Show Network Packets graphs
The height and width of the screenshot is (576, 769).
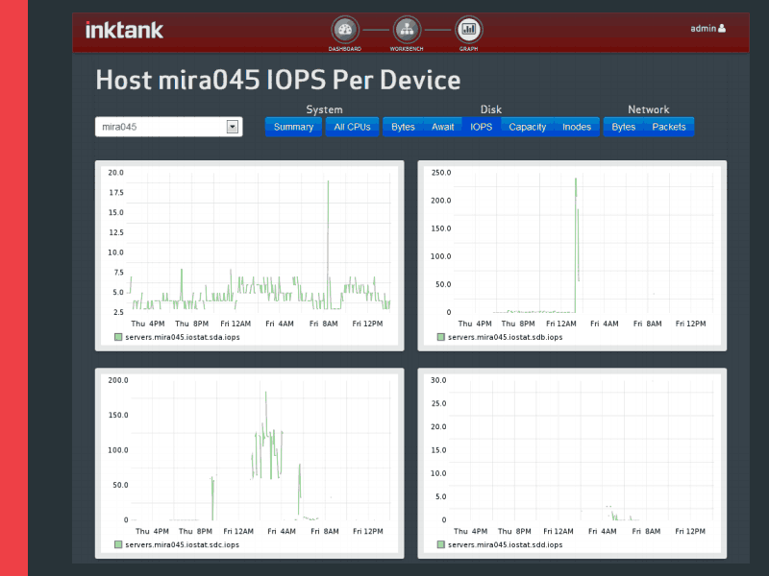(x=669, y=127)
